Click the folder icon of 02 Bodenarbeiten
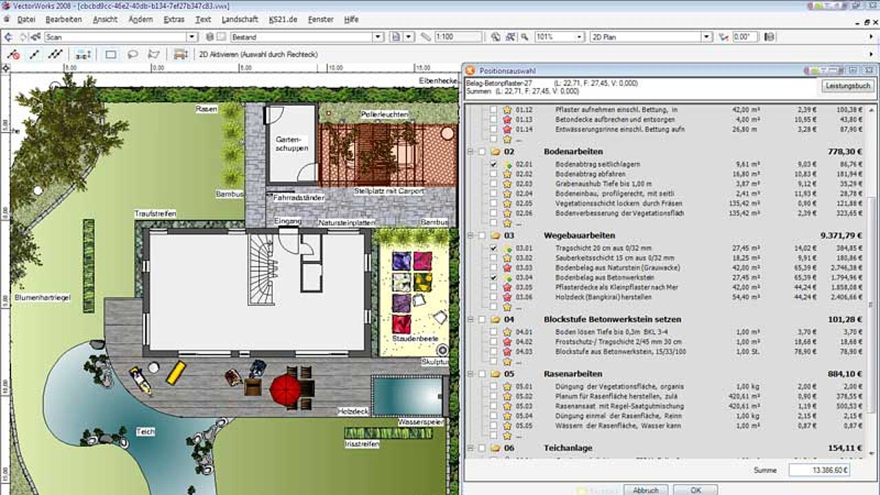This screenshot has width=880, height=495. (x=495, y=151)
